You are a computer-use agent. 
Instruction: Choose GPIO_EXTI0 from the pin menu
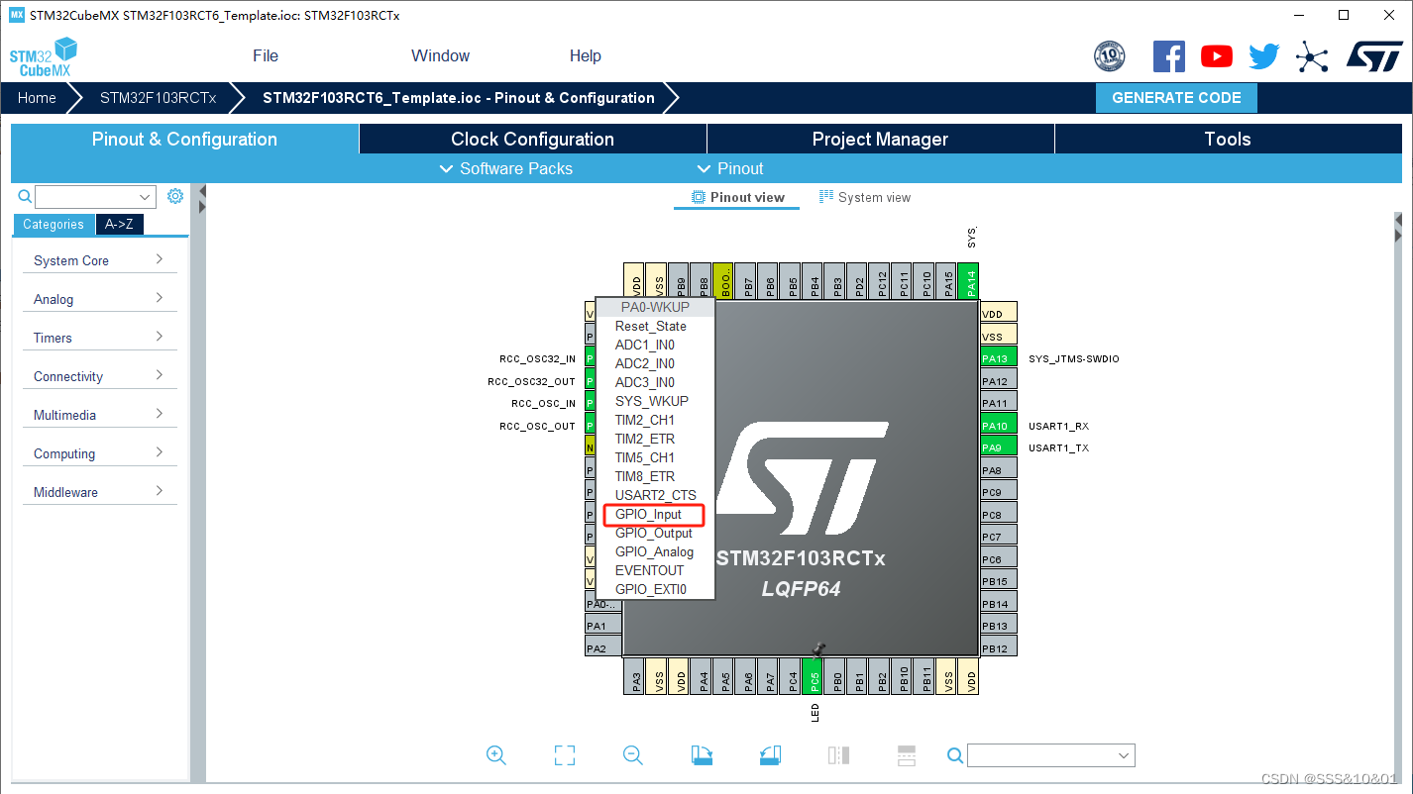[x=654, y=589]
